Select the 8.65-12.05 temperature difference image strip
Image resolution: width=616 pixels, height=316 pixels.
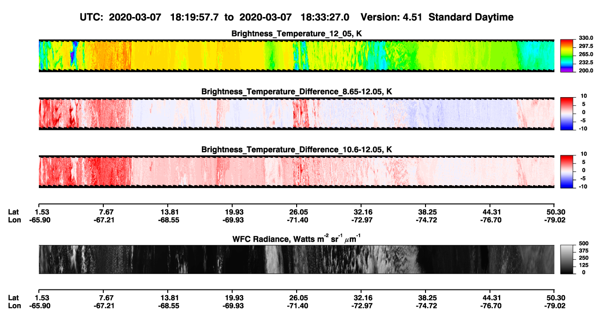296,114
